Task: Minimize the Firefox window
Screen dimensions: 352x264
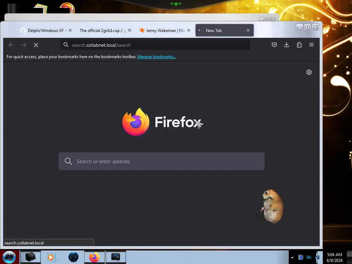Action: coord(299,27)
